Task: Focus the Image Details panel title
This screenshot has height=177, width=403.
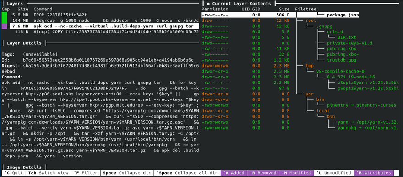Action: (24, 167)
